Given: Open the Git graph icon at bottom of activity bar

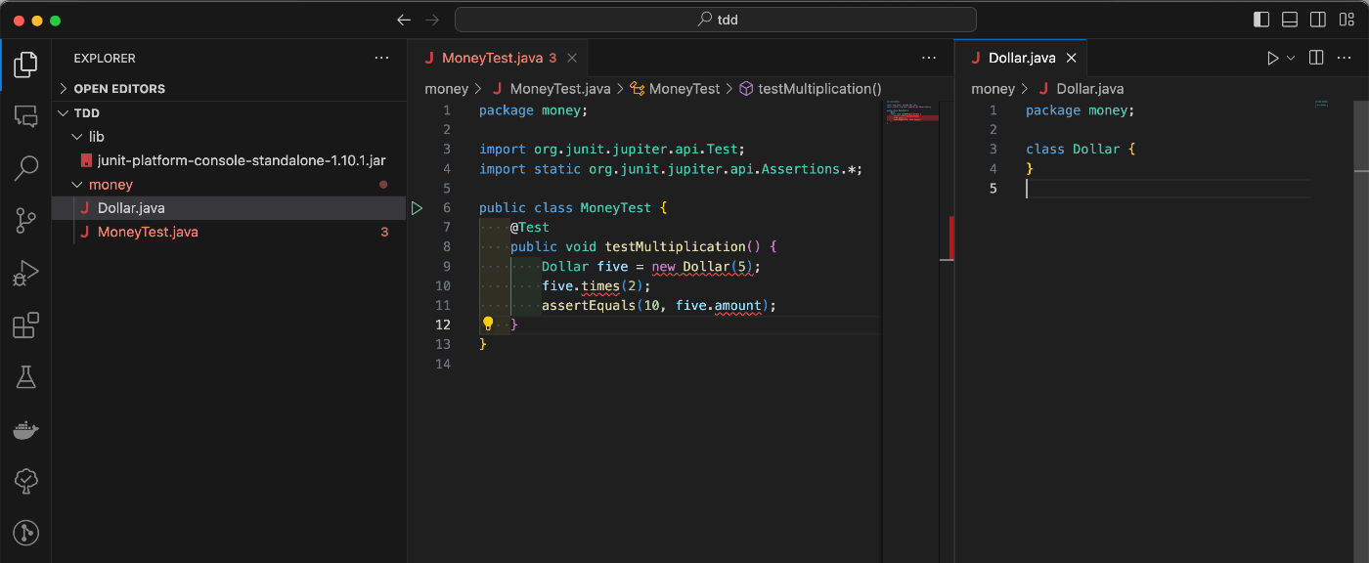Looking at the screenshot, I should point(26,533).
